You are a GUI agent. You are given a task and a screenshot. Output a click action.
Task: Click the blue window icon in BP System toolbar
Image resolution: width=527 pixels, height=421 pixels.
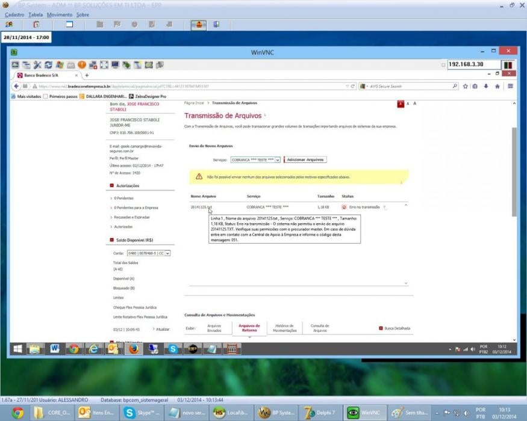click(x=69, y=24)
